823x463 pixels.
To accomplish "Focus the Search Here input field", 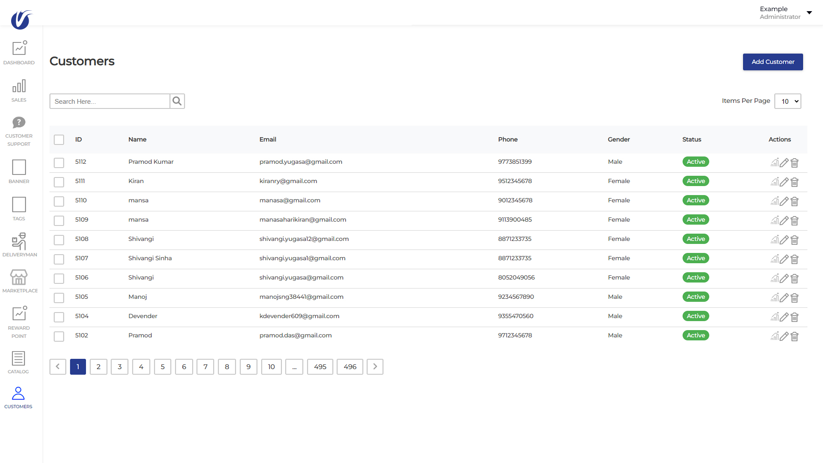I will [110, 101].
